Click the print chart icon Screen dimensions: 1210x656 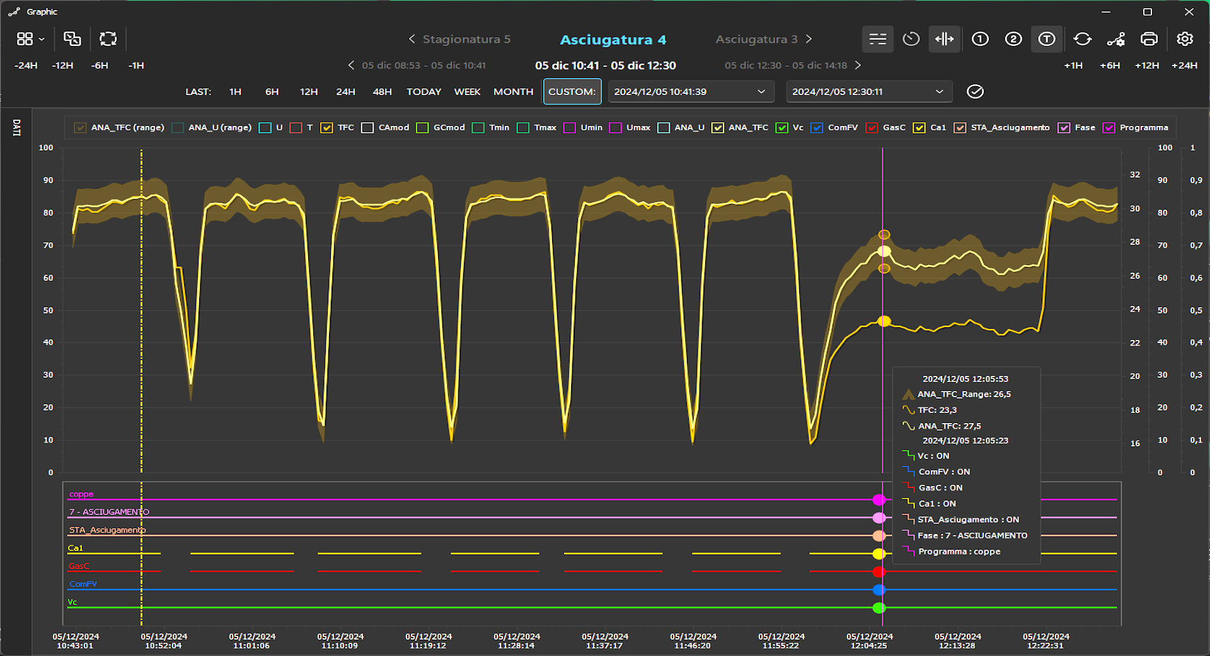point(1149,39)
